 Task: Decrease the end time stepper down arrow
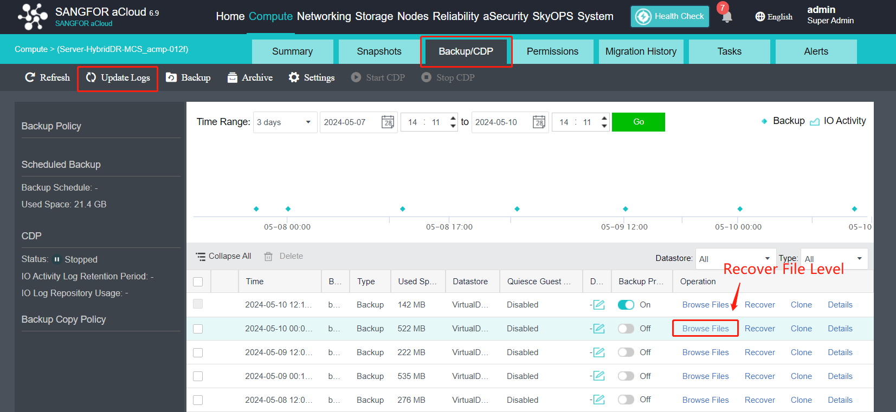[x=604, y=126]
